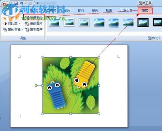Click the right-middle square sizing handle of picture
Screen dimensions: 162x131
pyautogui.click(x=99, y=86)
